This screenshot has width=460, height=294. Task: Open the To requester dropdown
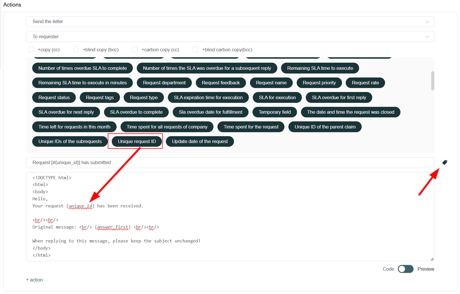(230, 36)
